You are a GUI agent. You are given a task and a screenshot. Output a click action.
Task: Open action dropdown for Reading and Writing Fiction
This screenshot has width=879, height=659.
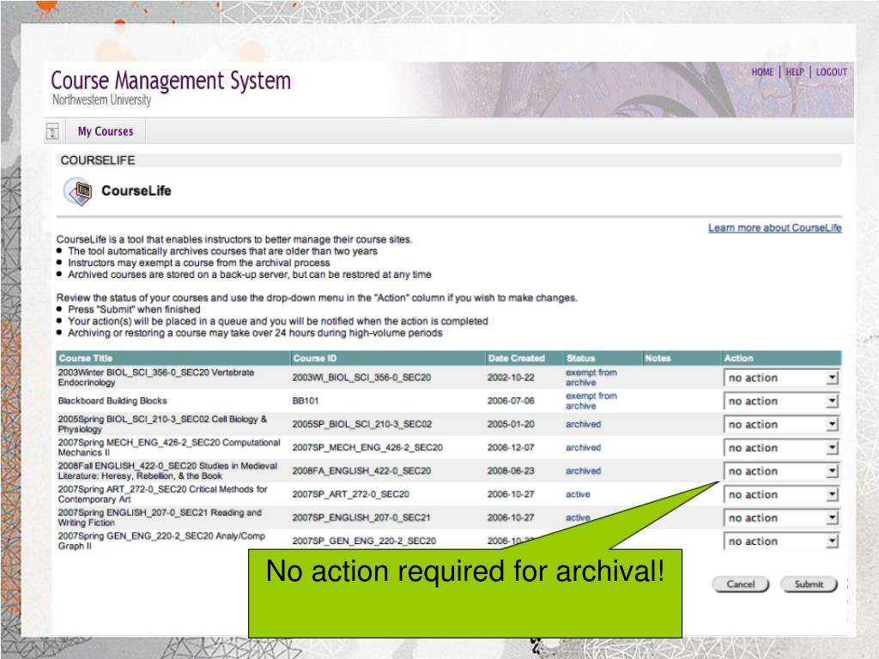coord(781,517)
